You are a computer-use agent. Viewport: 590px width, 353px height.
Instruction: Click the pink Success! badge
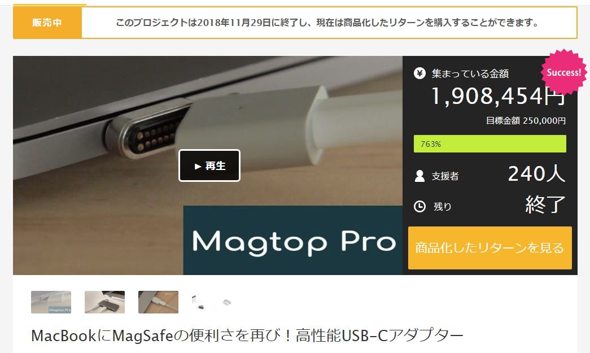click(563, 72)
